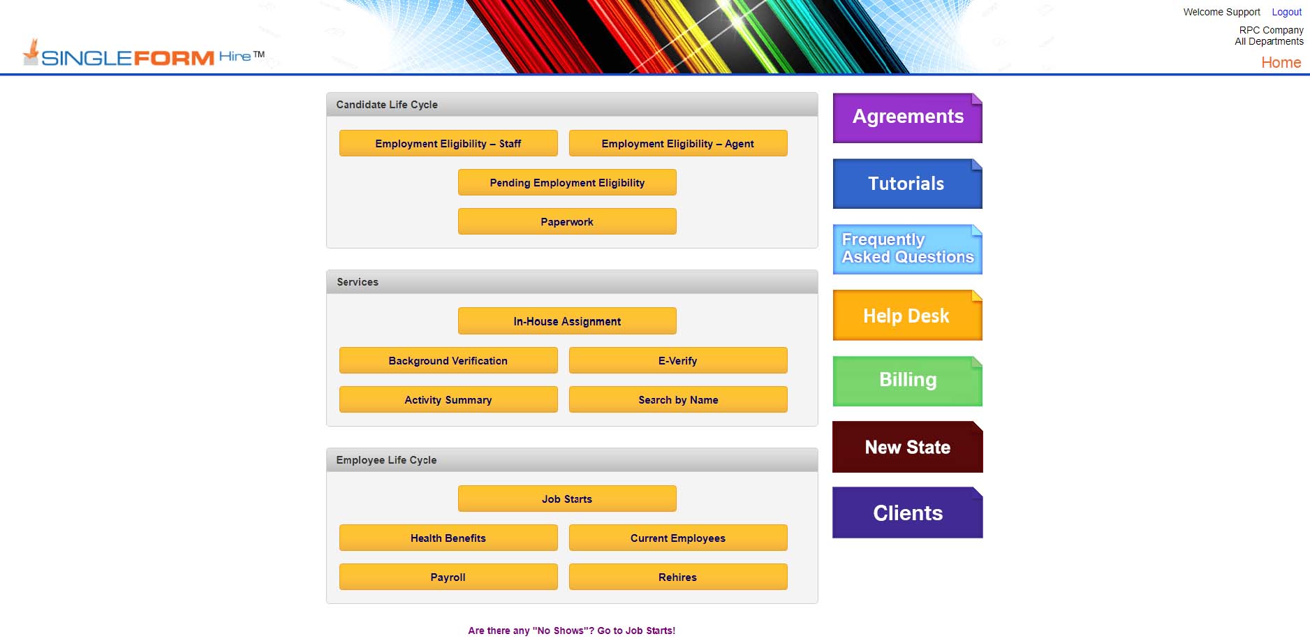
Task: Click the SingleForm Hire logo
Action: tap(143, 54)
